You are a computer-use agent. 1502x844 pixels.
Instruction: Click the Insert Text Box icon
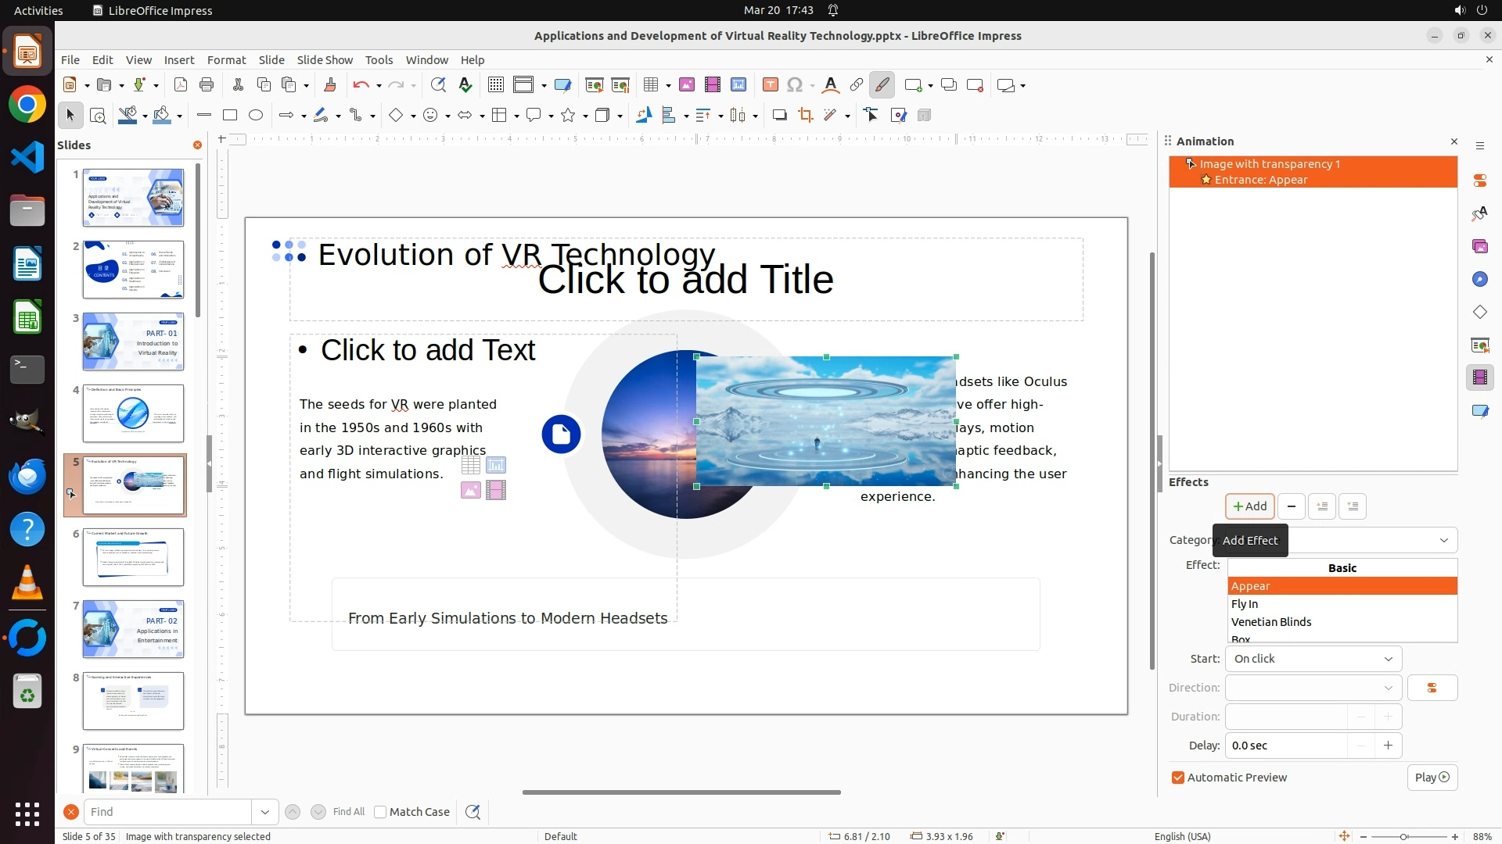(770, 85)
